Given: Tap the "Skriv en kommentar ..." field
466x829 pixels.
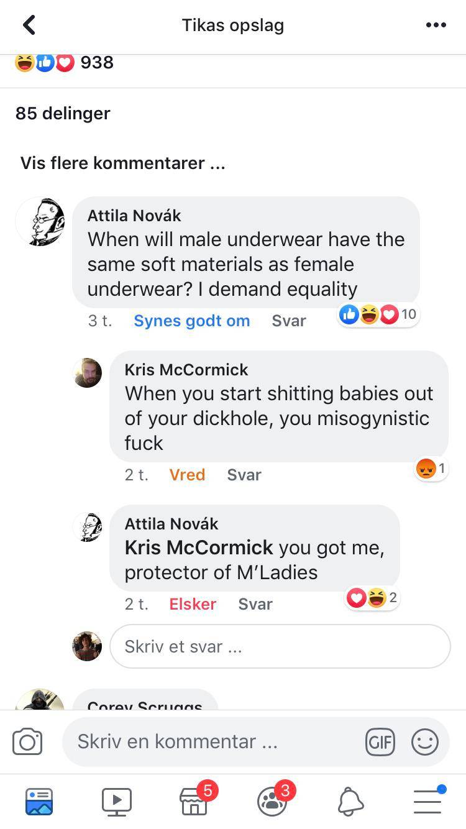Looking at the screenshot, I should click(211, 741).
